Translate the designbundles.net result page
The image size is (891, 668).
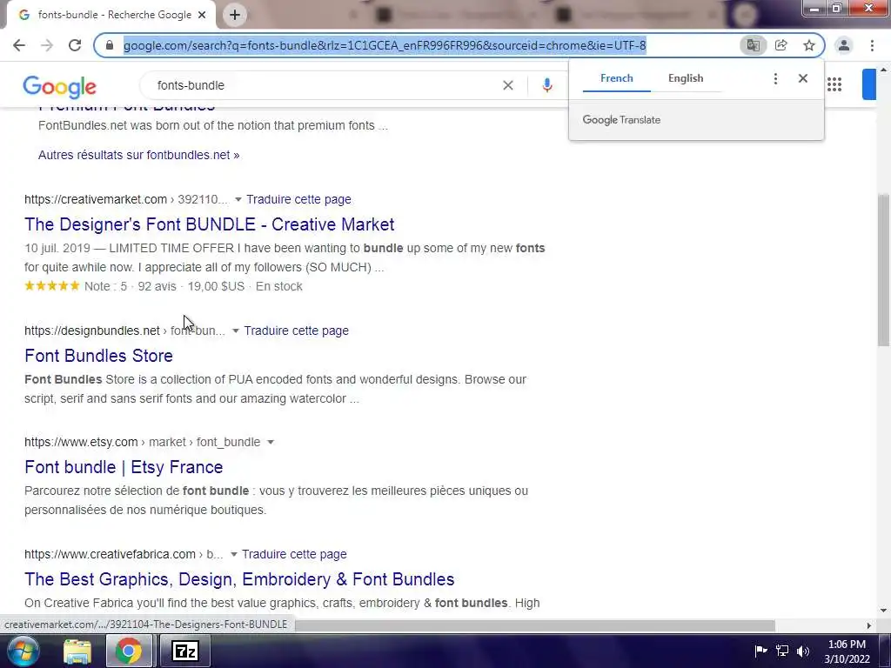point(297,331)
